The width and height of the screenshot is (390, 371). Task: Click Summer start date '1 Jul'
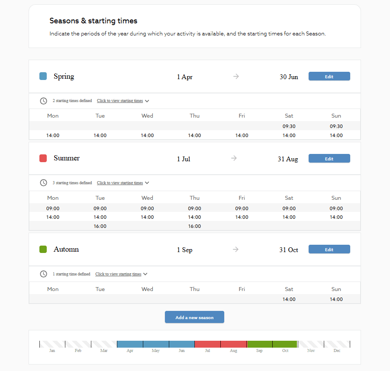pyautogui.click(x=184, y=159)
